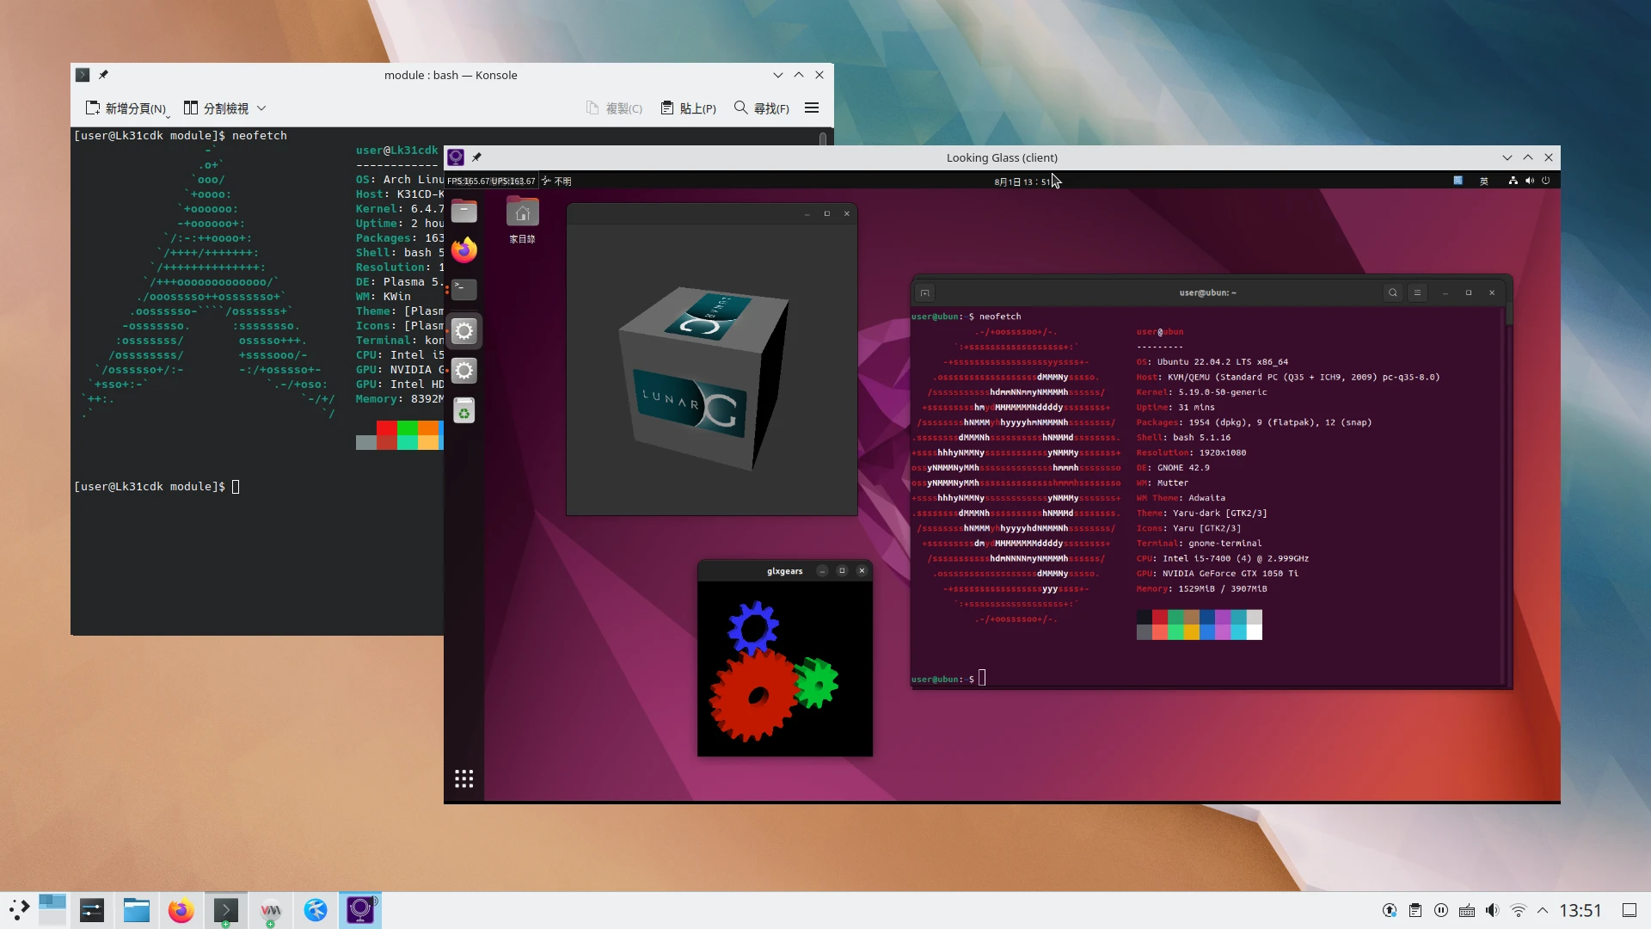
Task: Open the search icon in the GNOME terminal window
Action: 1393,293
